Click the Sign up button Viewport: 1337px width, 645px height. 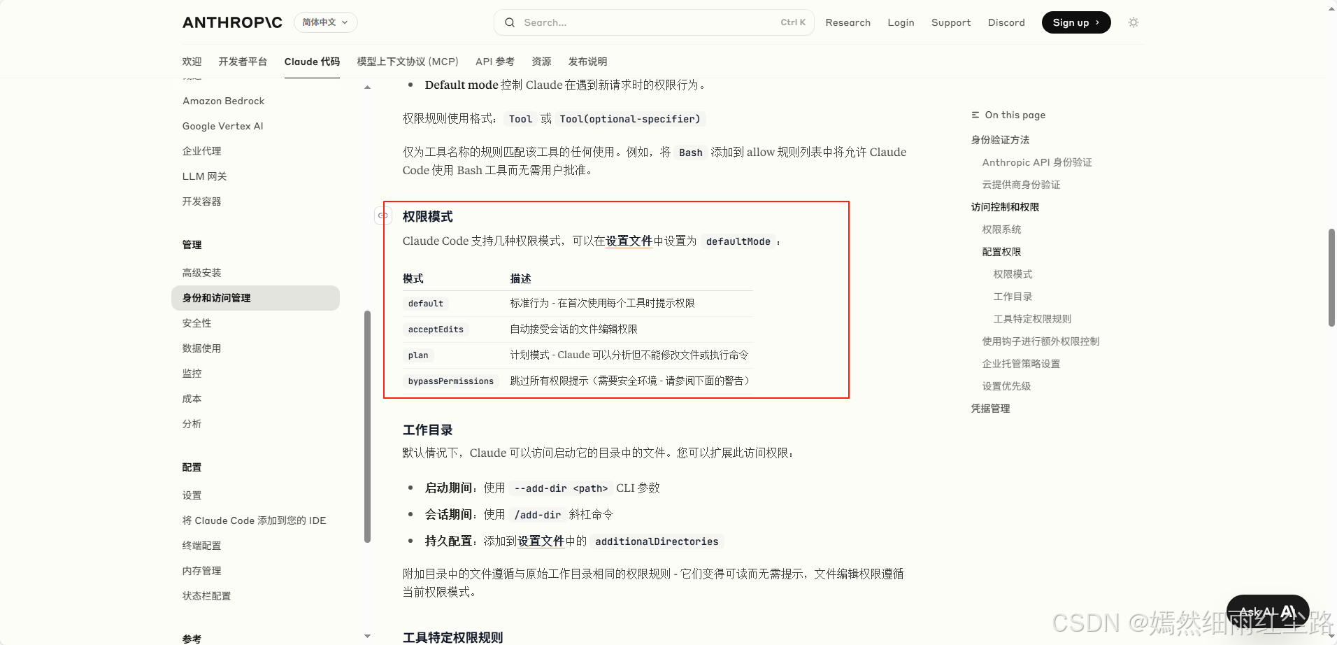[x=1076, y=22]
